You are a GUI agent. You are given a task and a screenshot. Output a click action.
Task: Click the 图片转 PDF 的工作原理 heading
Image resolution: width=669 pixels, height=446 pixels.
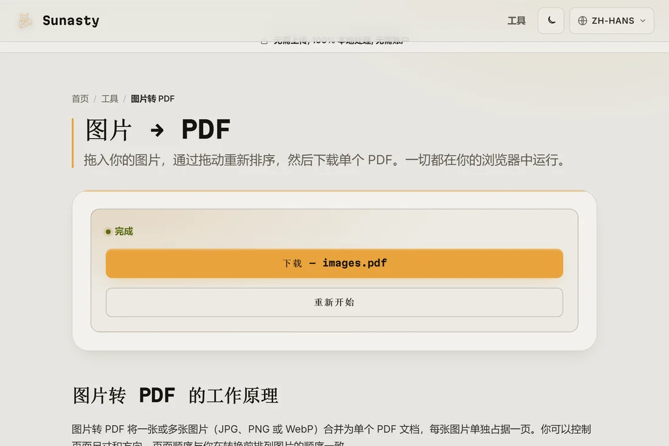tap(175, 395)
